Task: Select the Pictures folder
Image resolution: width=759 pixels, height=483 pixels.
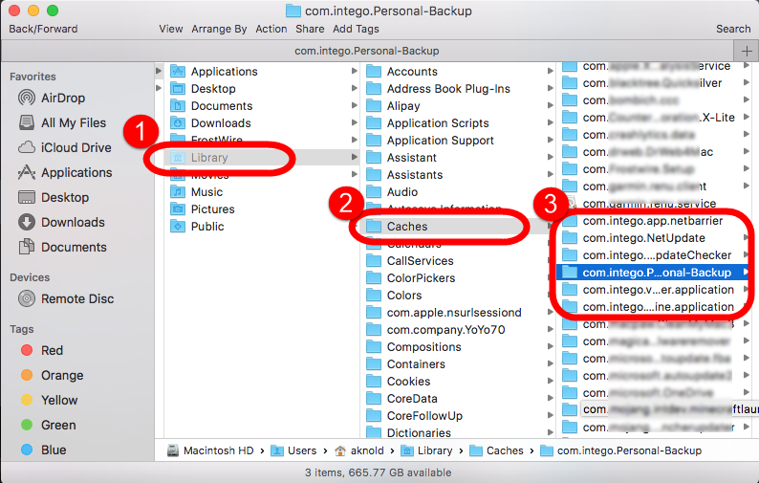Action: tap(203, 209)
